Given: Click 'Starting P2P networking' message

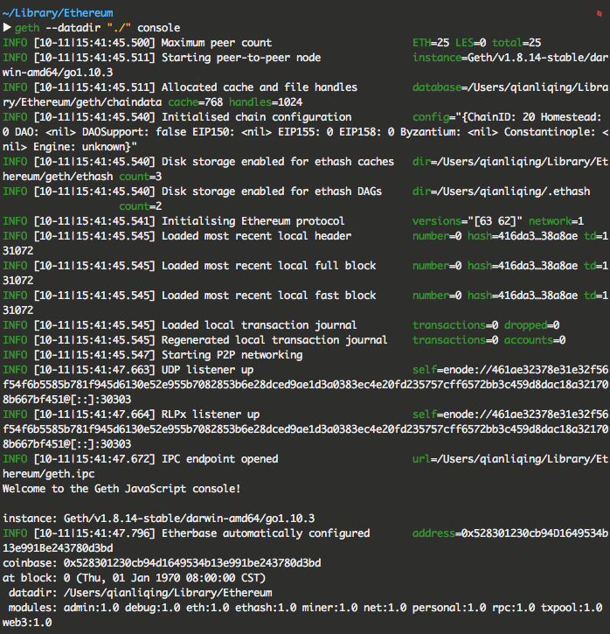Looking at the screenshot, I should (x=232, y=355).
